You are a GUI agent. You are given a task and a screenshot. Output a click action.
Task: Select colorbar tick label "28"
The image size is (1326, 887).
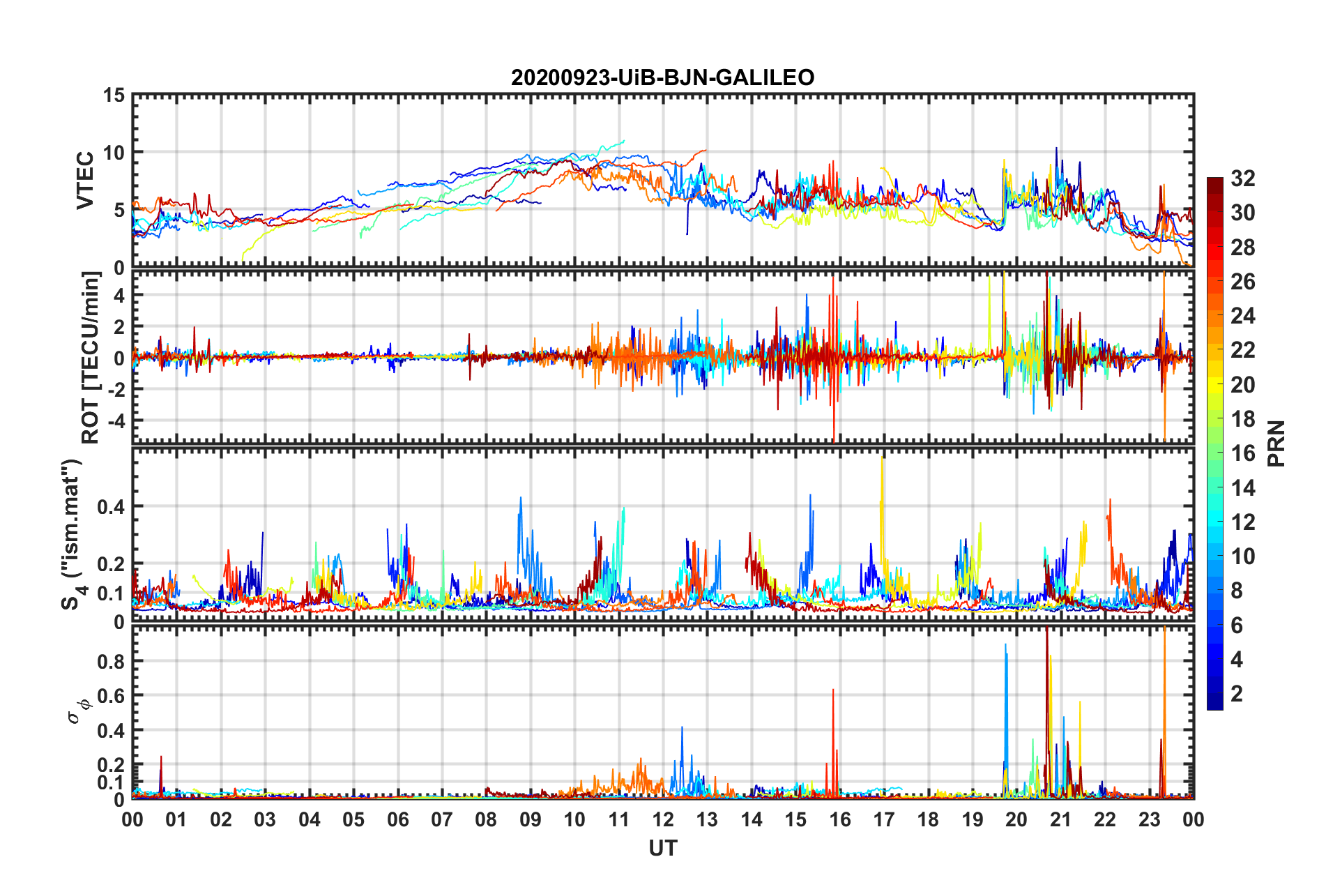click(1243, 248)
